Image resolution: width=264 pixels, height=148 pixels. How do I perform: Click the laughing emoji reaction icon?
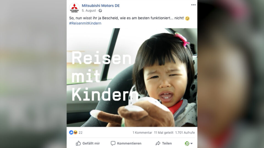tap(75, 133)
